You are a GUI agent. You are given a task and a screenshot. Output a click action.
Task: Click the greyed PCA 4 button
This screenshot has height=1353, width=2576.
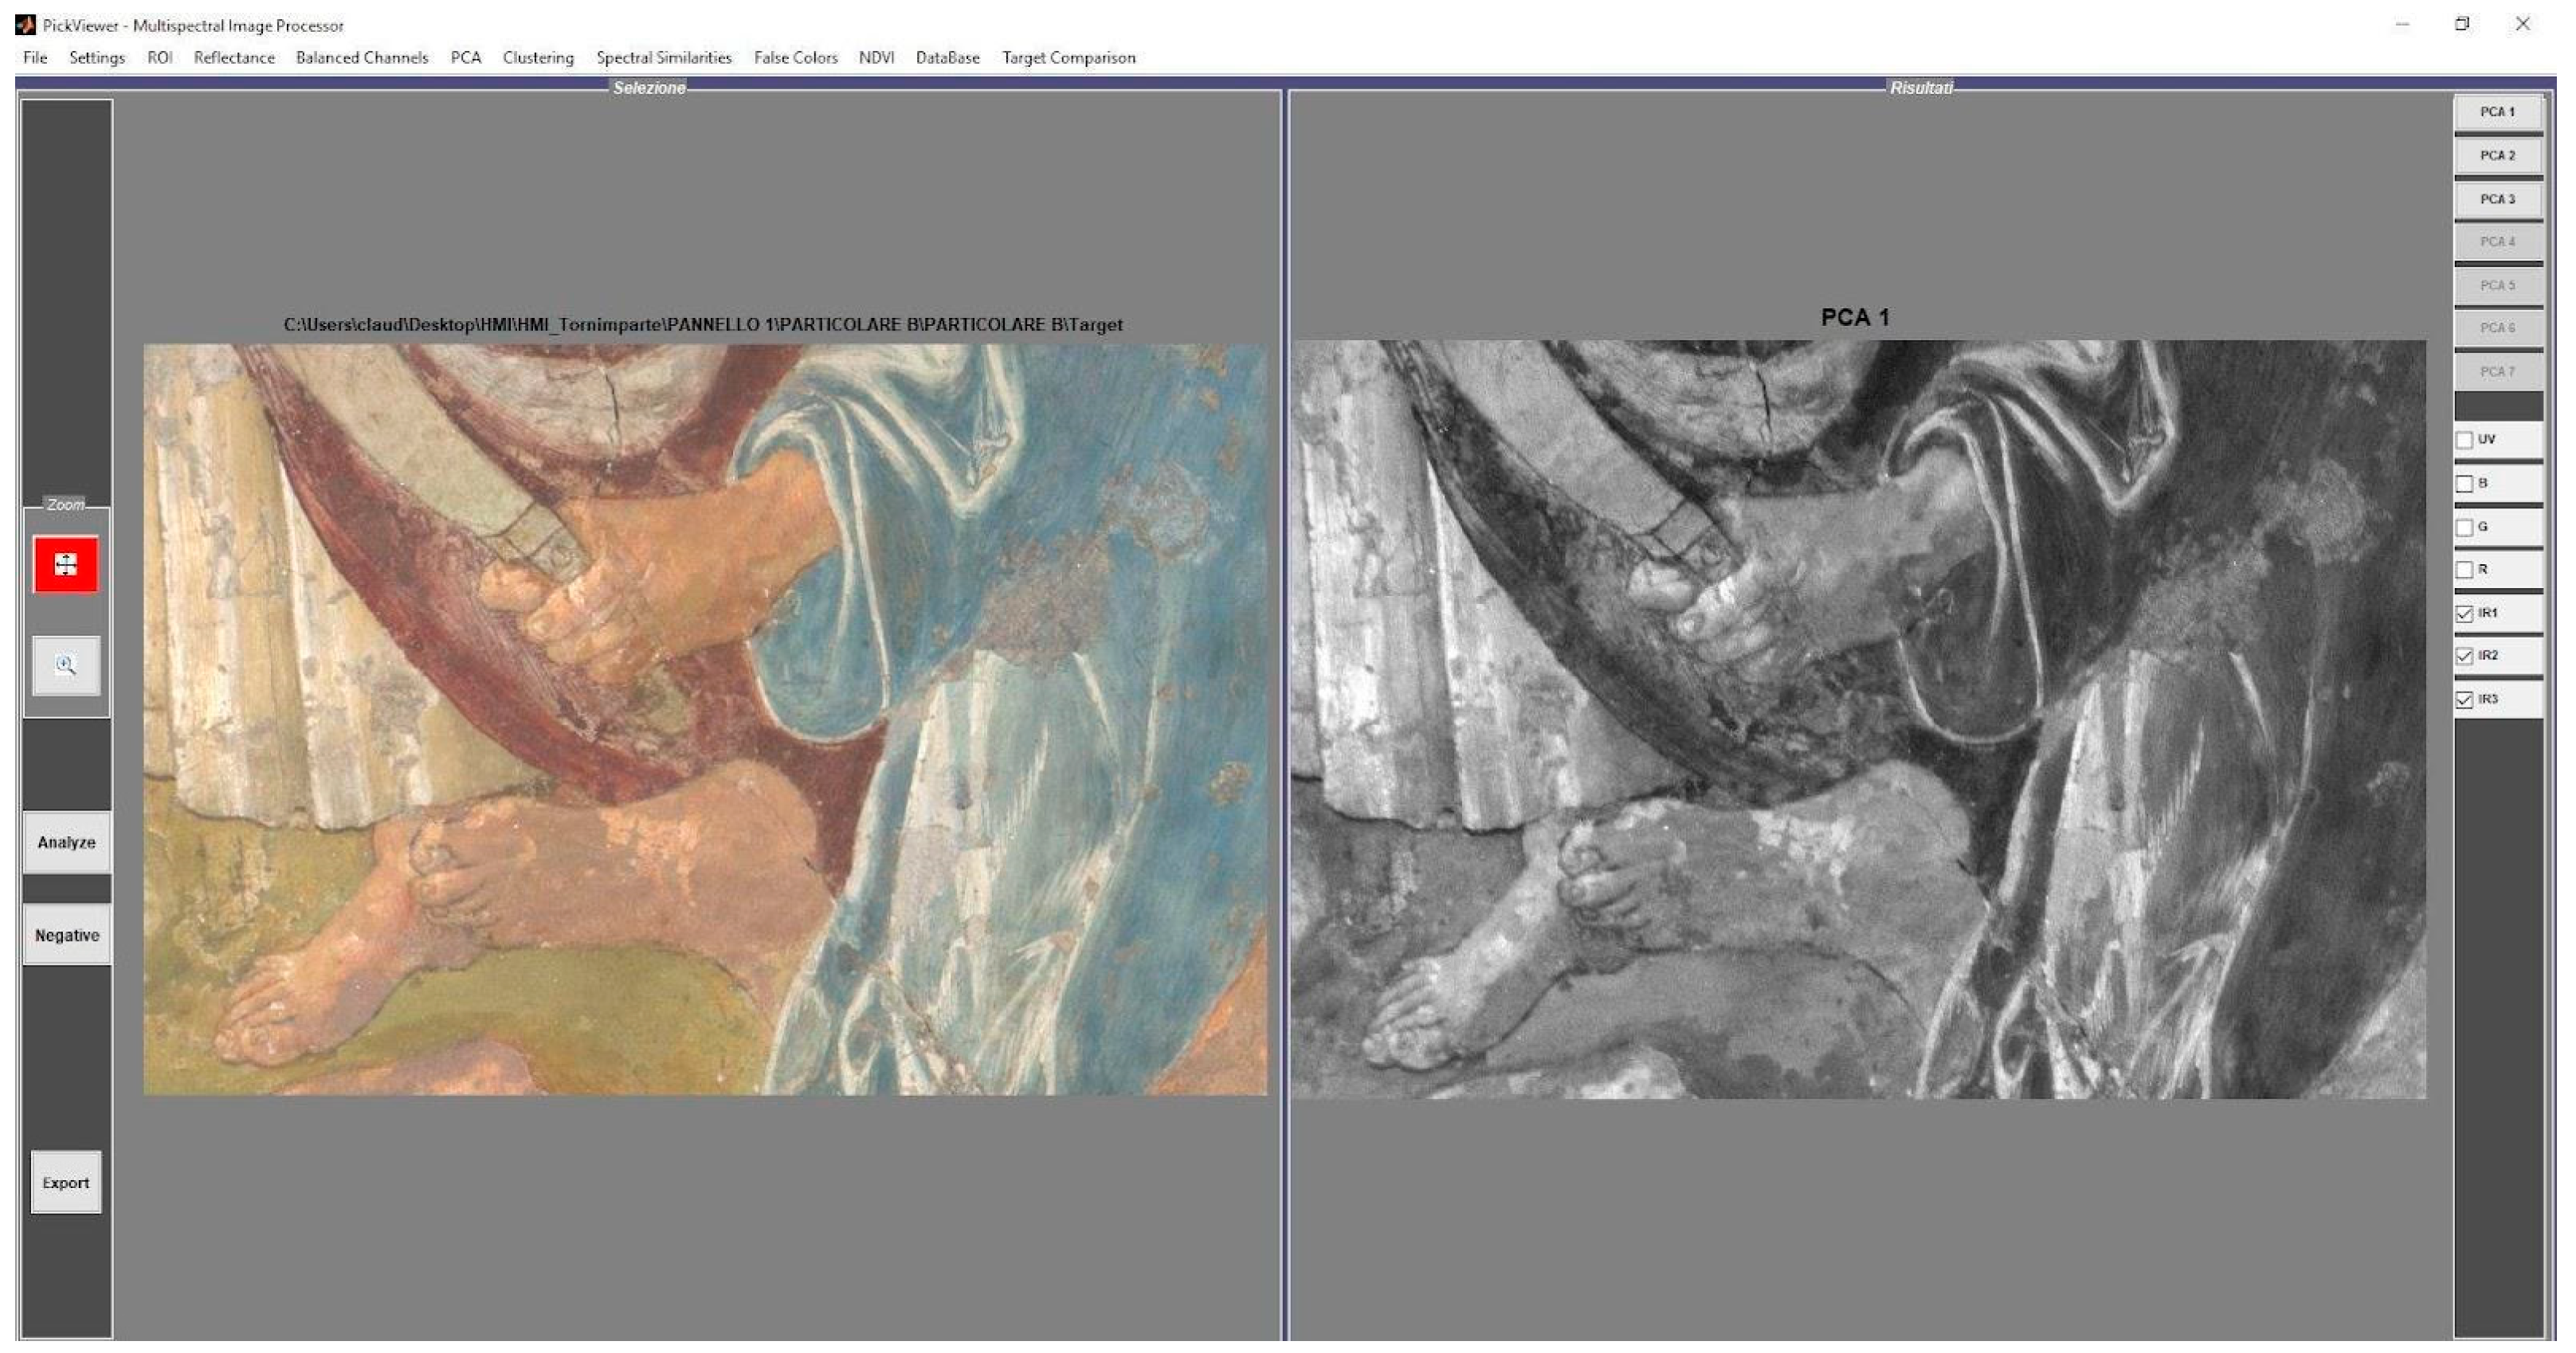click(x=2498, y=242)
